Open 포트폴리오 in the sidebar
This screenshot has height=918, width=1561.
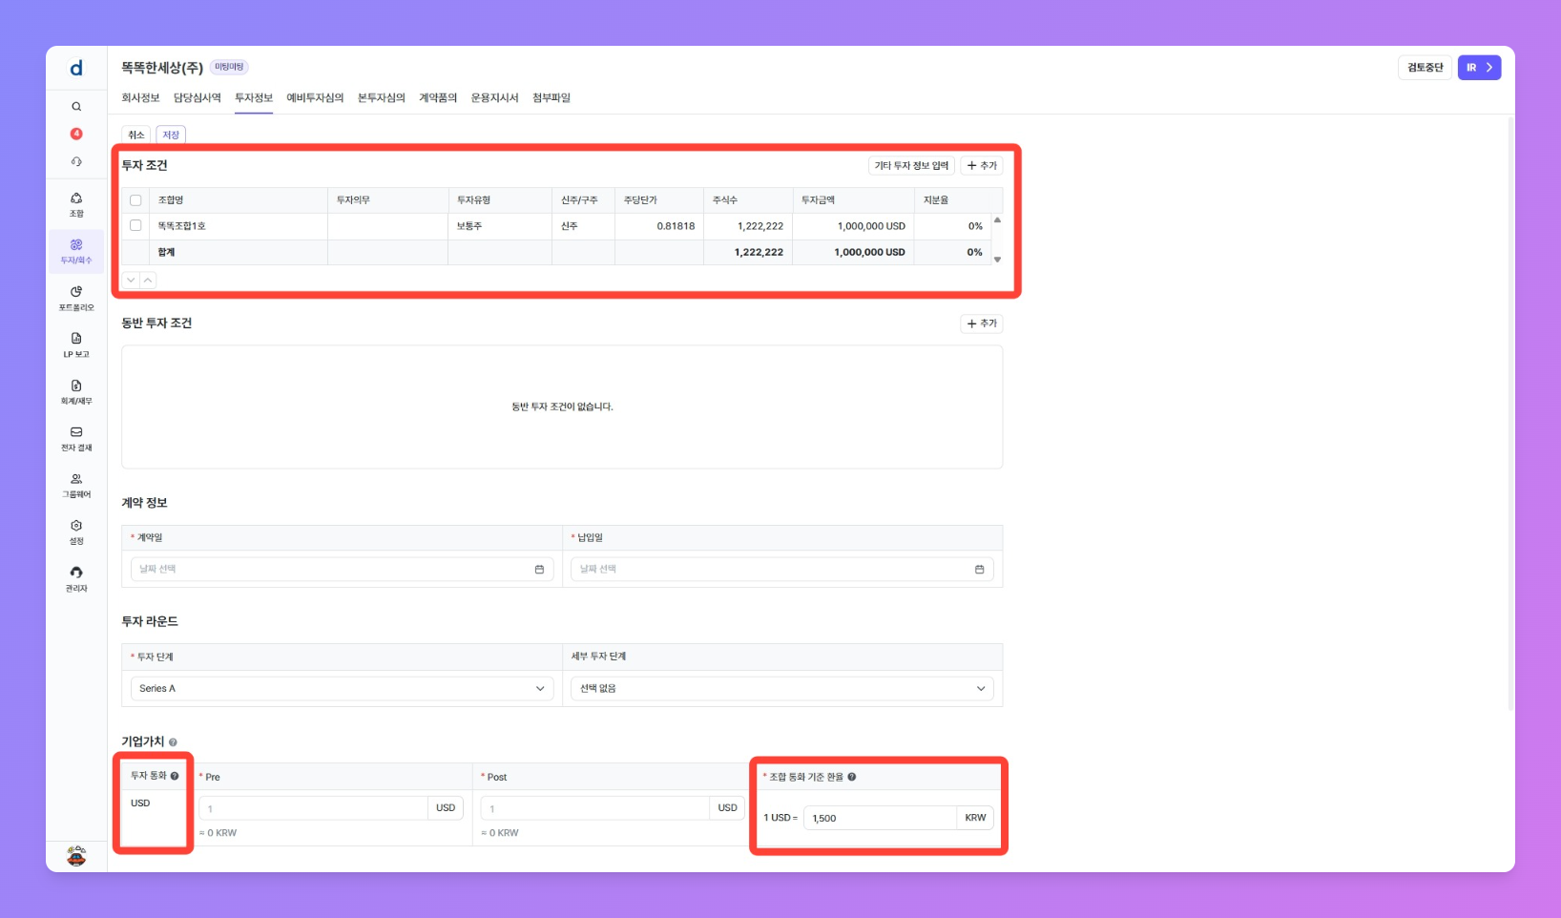[76, 298]
